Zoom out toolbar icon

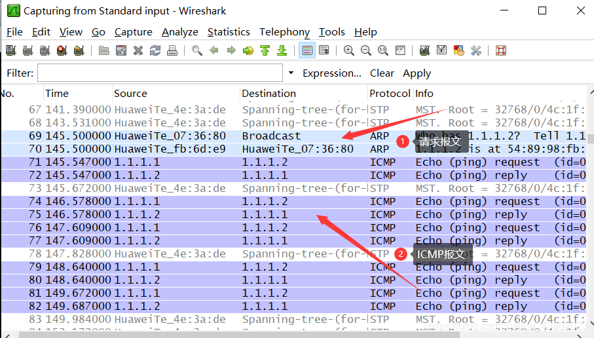tap(366, 50)
